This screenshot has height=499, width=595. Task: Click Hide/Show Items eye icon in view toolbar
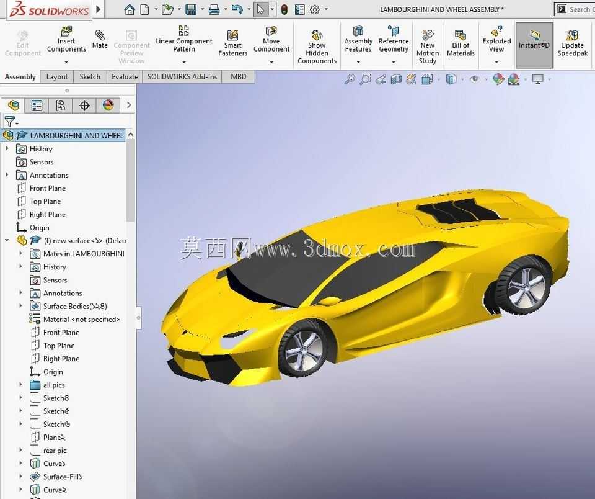[474, 79]
